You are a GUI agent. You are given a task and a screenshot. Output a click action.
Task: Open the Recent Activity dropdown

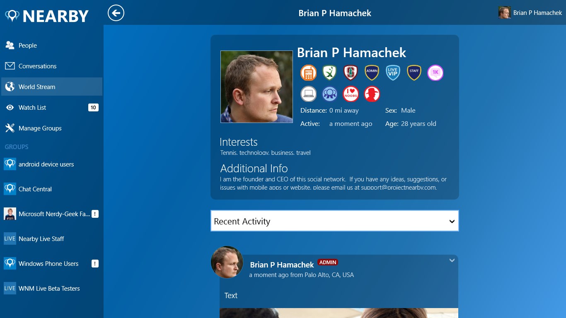pos(335,221)
